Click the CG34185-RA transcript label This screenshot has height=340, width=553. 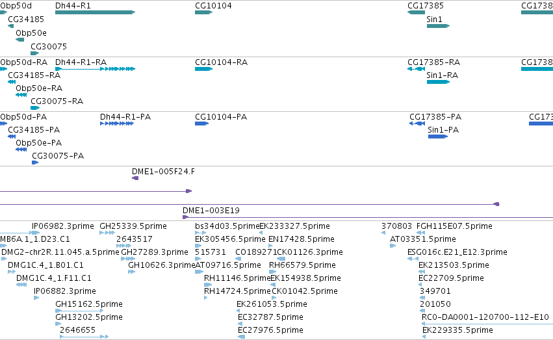pyautogui.click(x=34, y=75)
